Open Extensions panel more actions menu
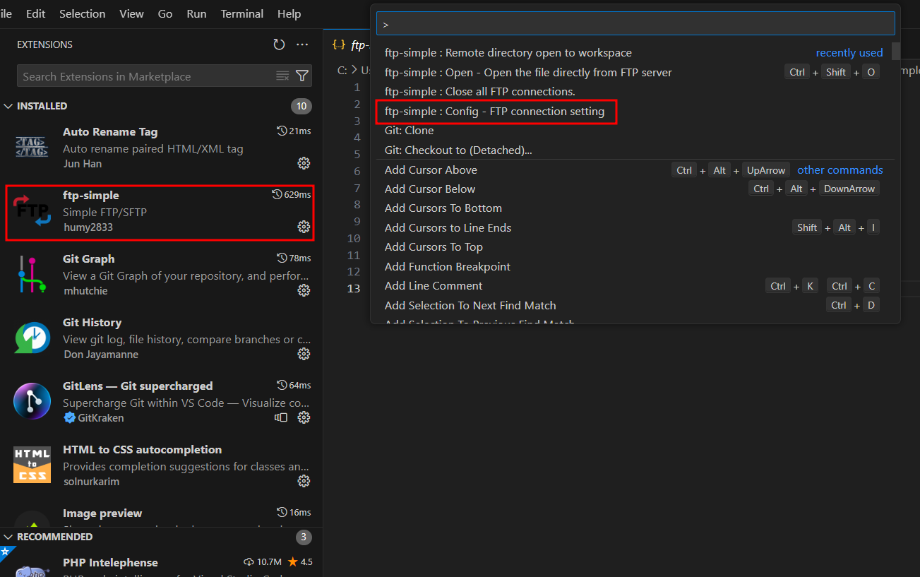This screenshot has width=920, height=577. pos(302,44)
